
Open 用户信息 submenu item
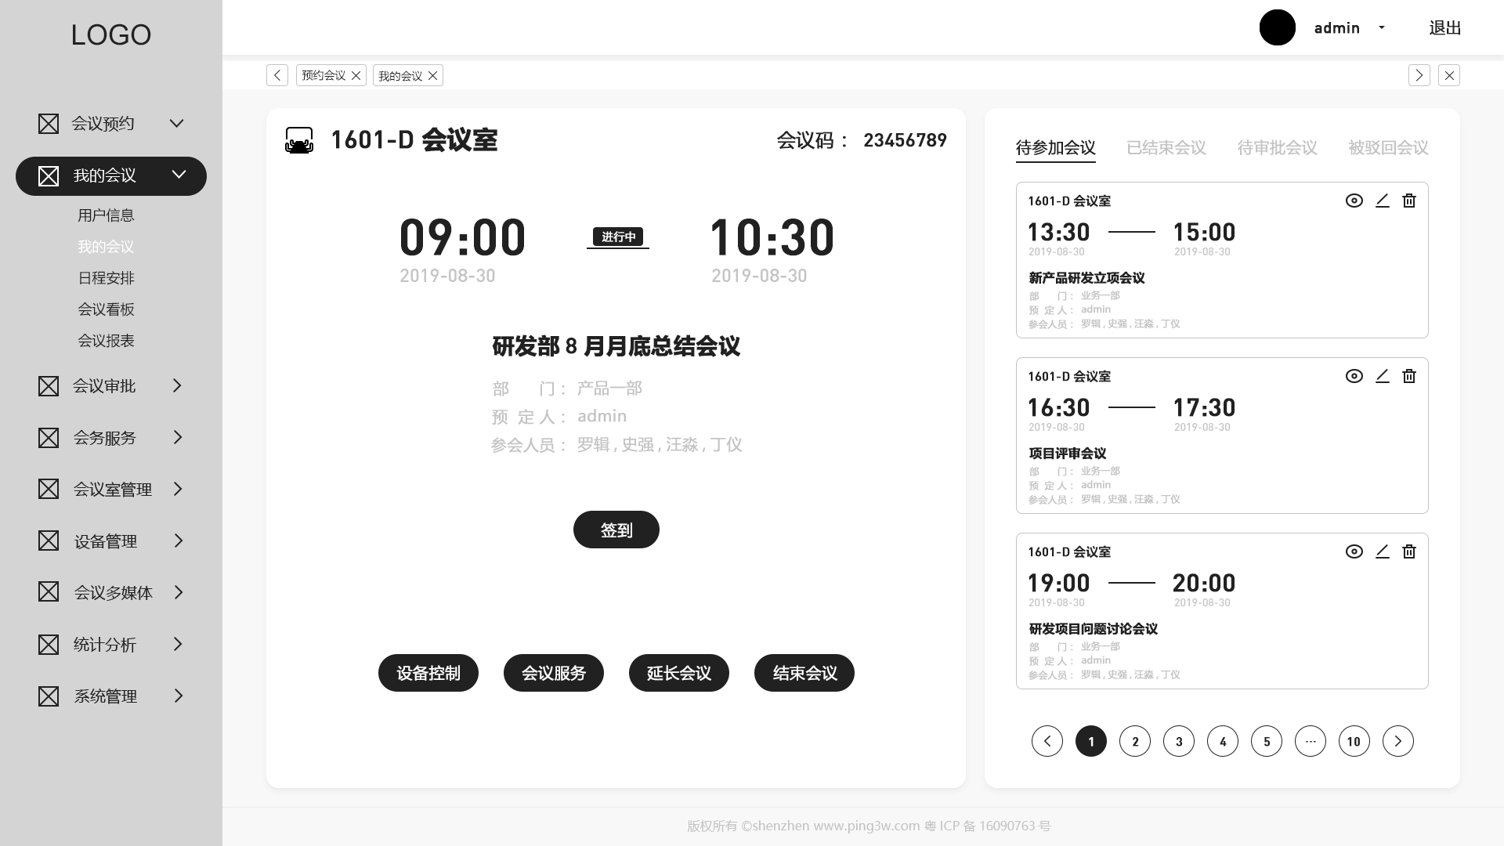click(106, 215)
